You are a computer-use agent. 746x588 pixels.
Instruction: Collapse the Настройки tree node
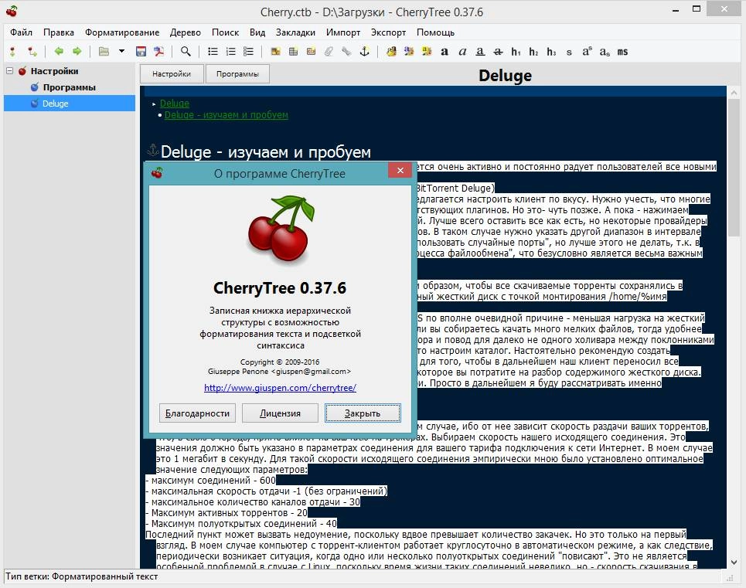coord(9,71)
